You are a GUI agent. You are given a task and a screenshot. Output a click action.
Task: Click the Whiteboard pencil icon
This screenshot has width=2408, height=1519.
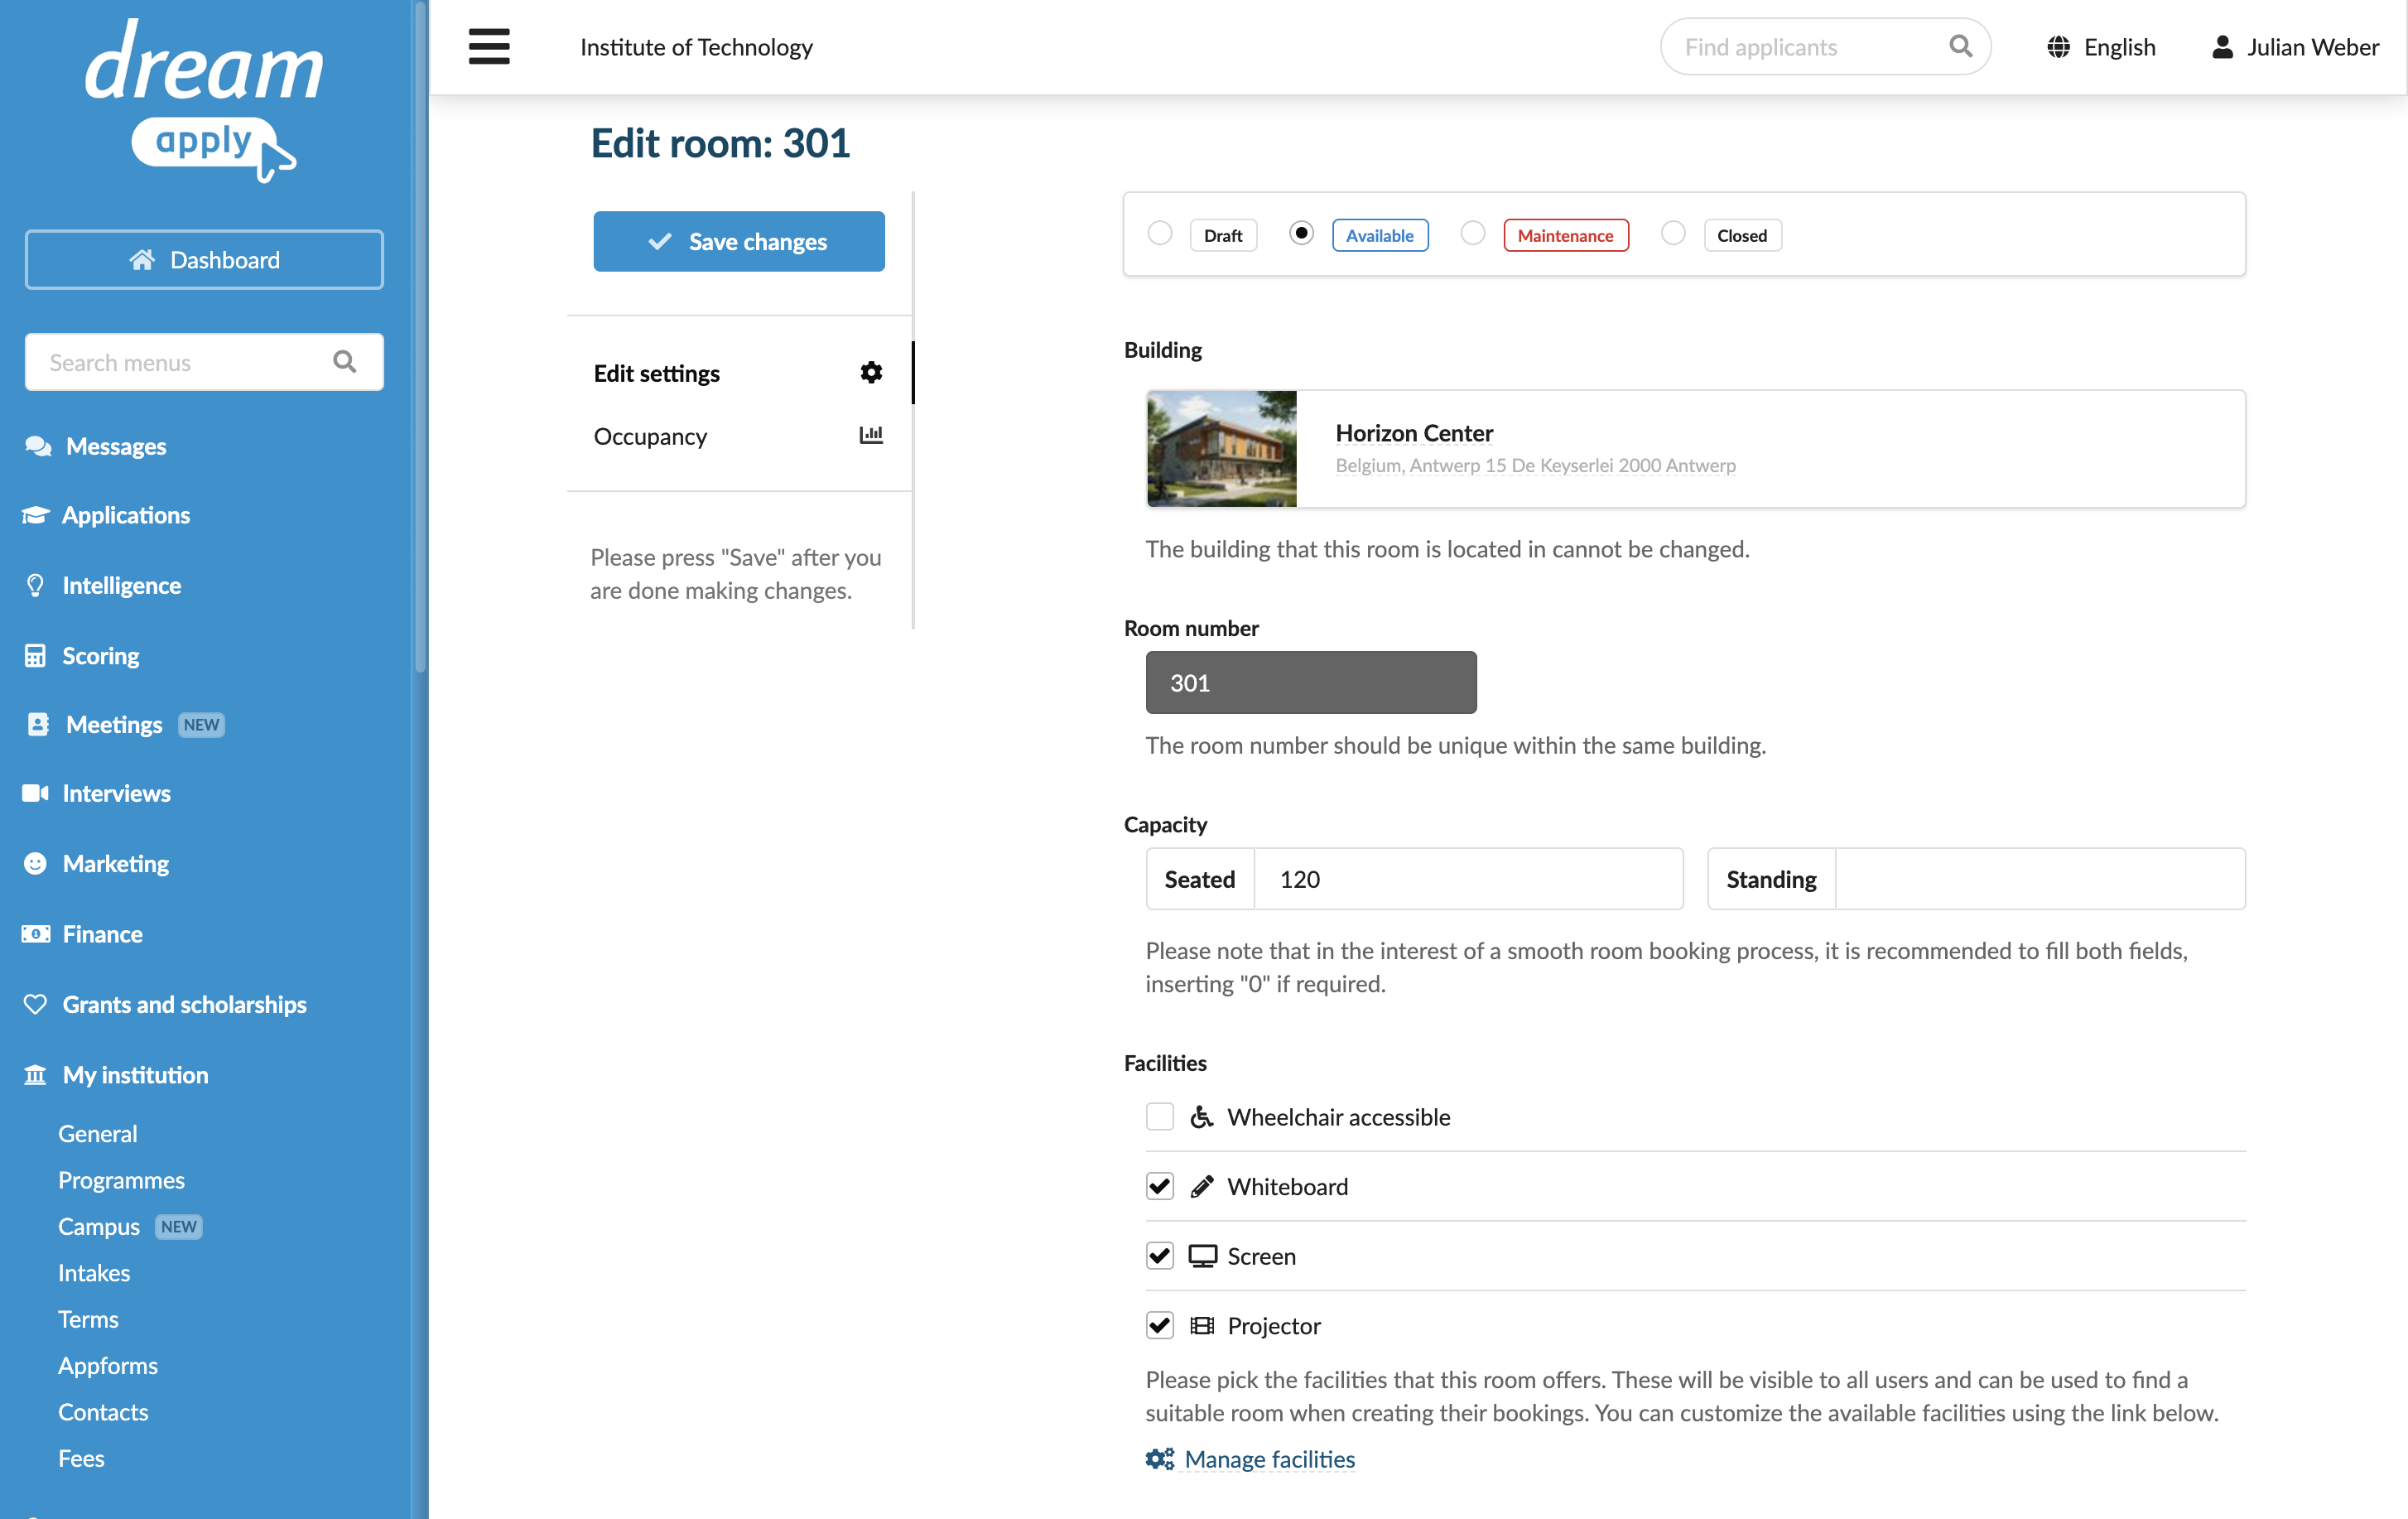pos(1201,1187)
